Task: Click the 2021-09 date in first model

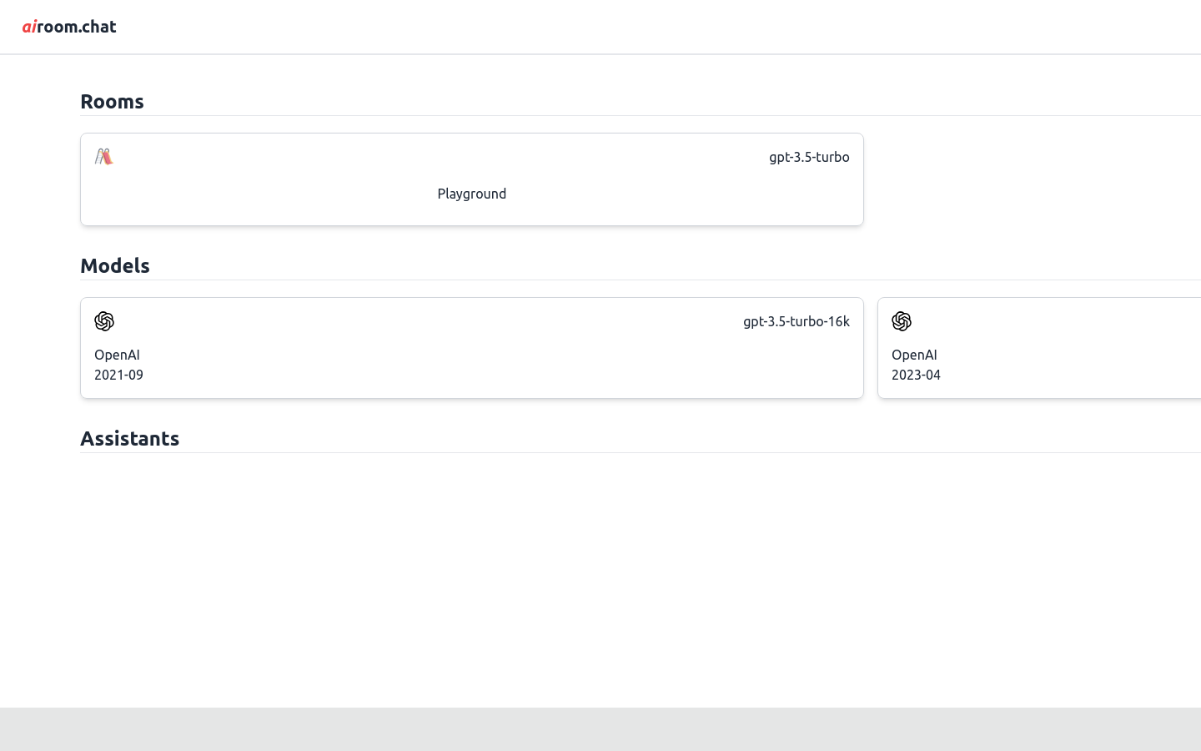Action: tap(118, 375)
